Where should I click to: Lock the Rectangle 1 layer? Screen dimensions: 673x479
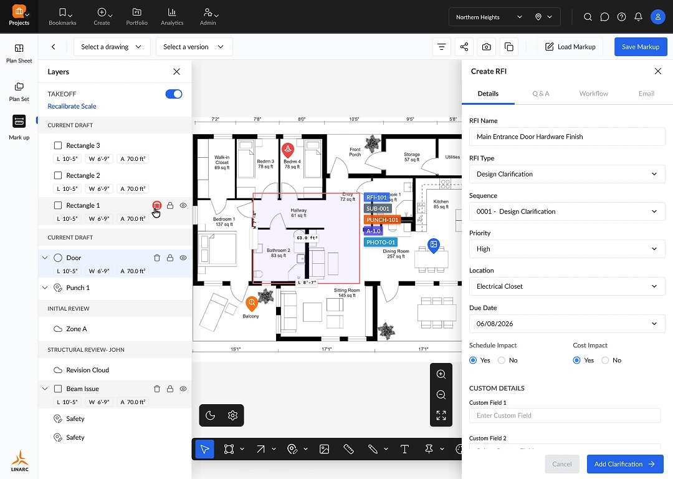click(x=170, y=205)
